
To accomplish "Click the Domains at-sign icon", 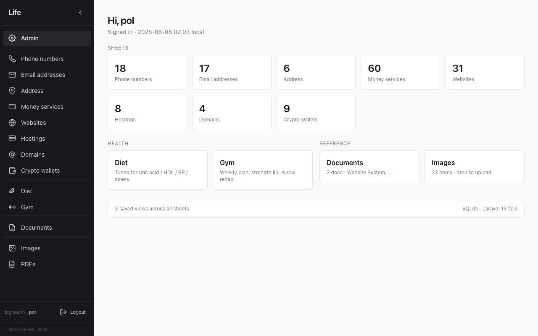I will point(12,155).
